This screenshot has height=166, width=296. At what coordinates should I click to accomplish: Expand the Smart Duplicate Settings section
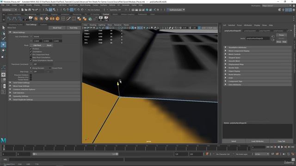click(44, 100)
